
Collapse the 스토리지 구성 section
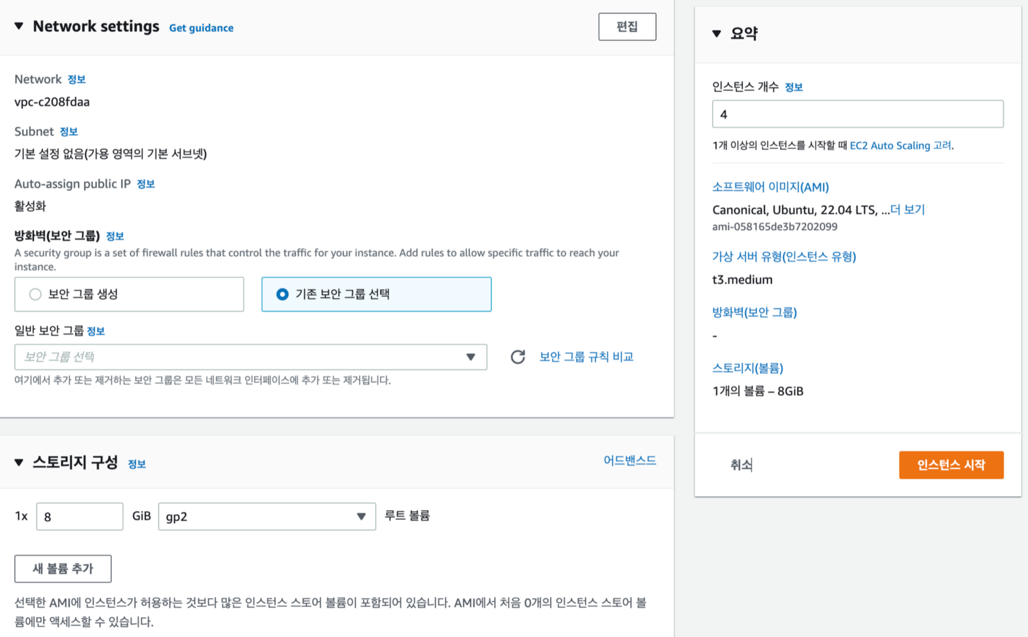click(19, 462)
